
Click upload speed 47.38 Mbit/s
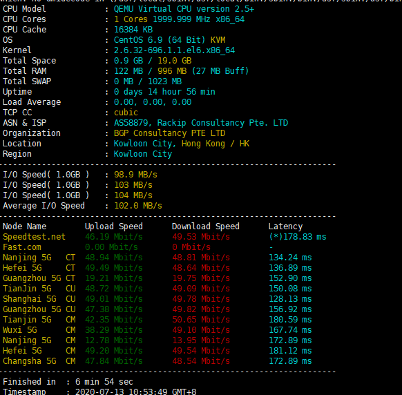click(x=114, y=309)
